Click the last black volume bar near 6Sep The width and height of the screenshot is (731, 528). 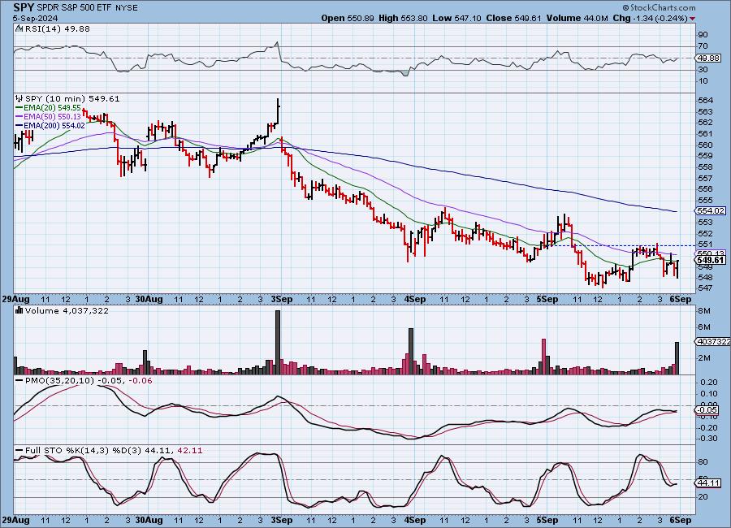pyautogui.click(x=677, y=358)
